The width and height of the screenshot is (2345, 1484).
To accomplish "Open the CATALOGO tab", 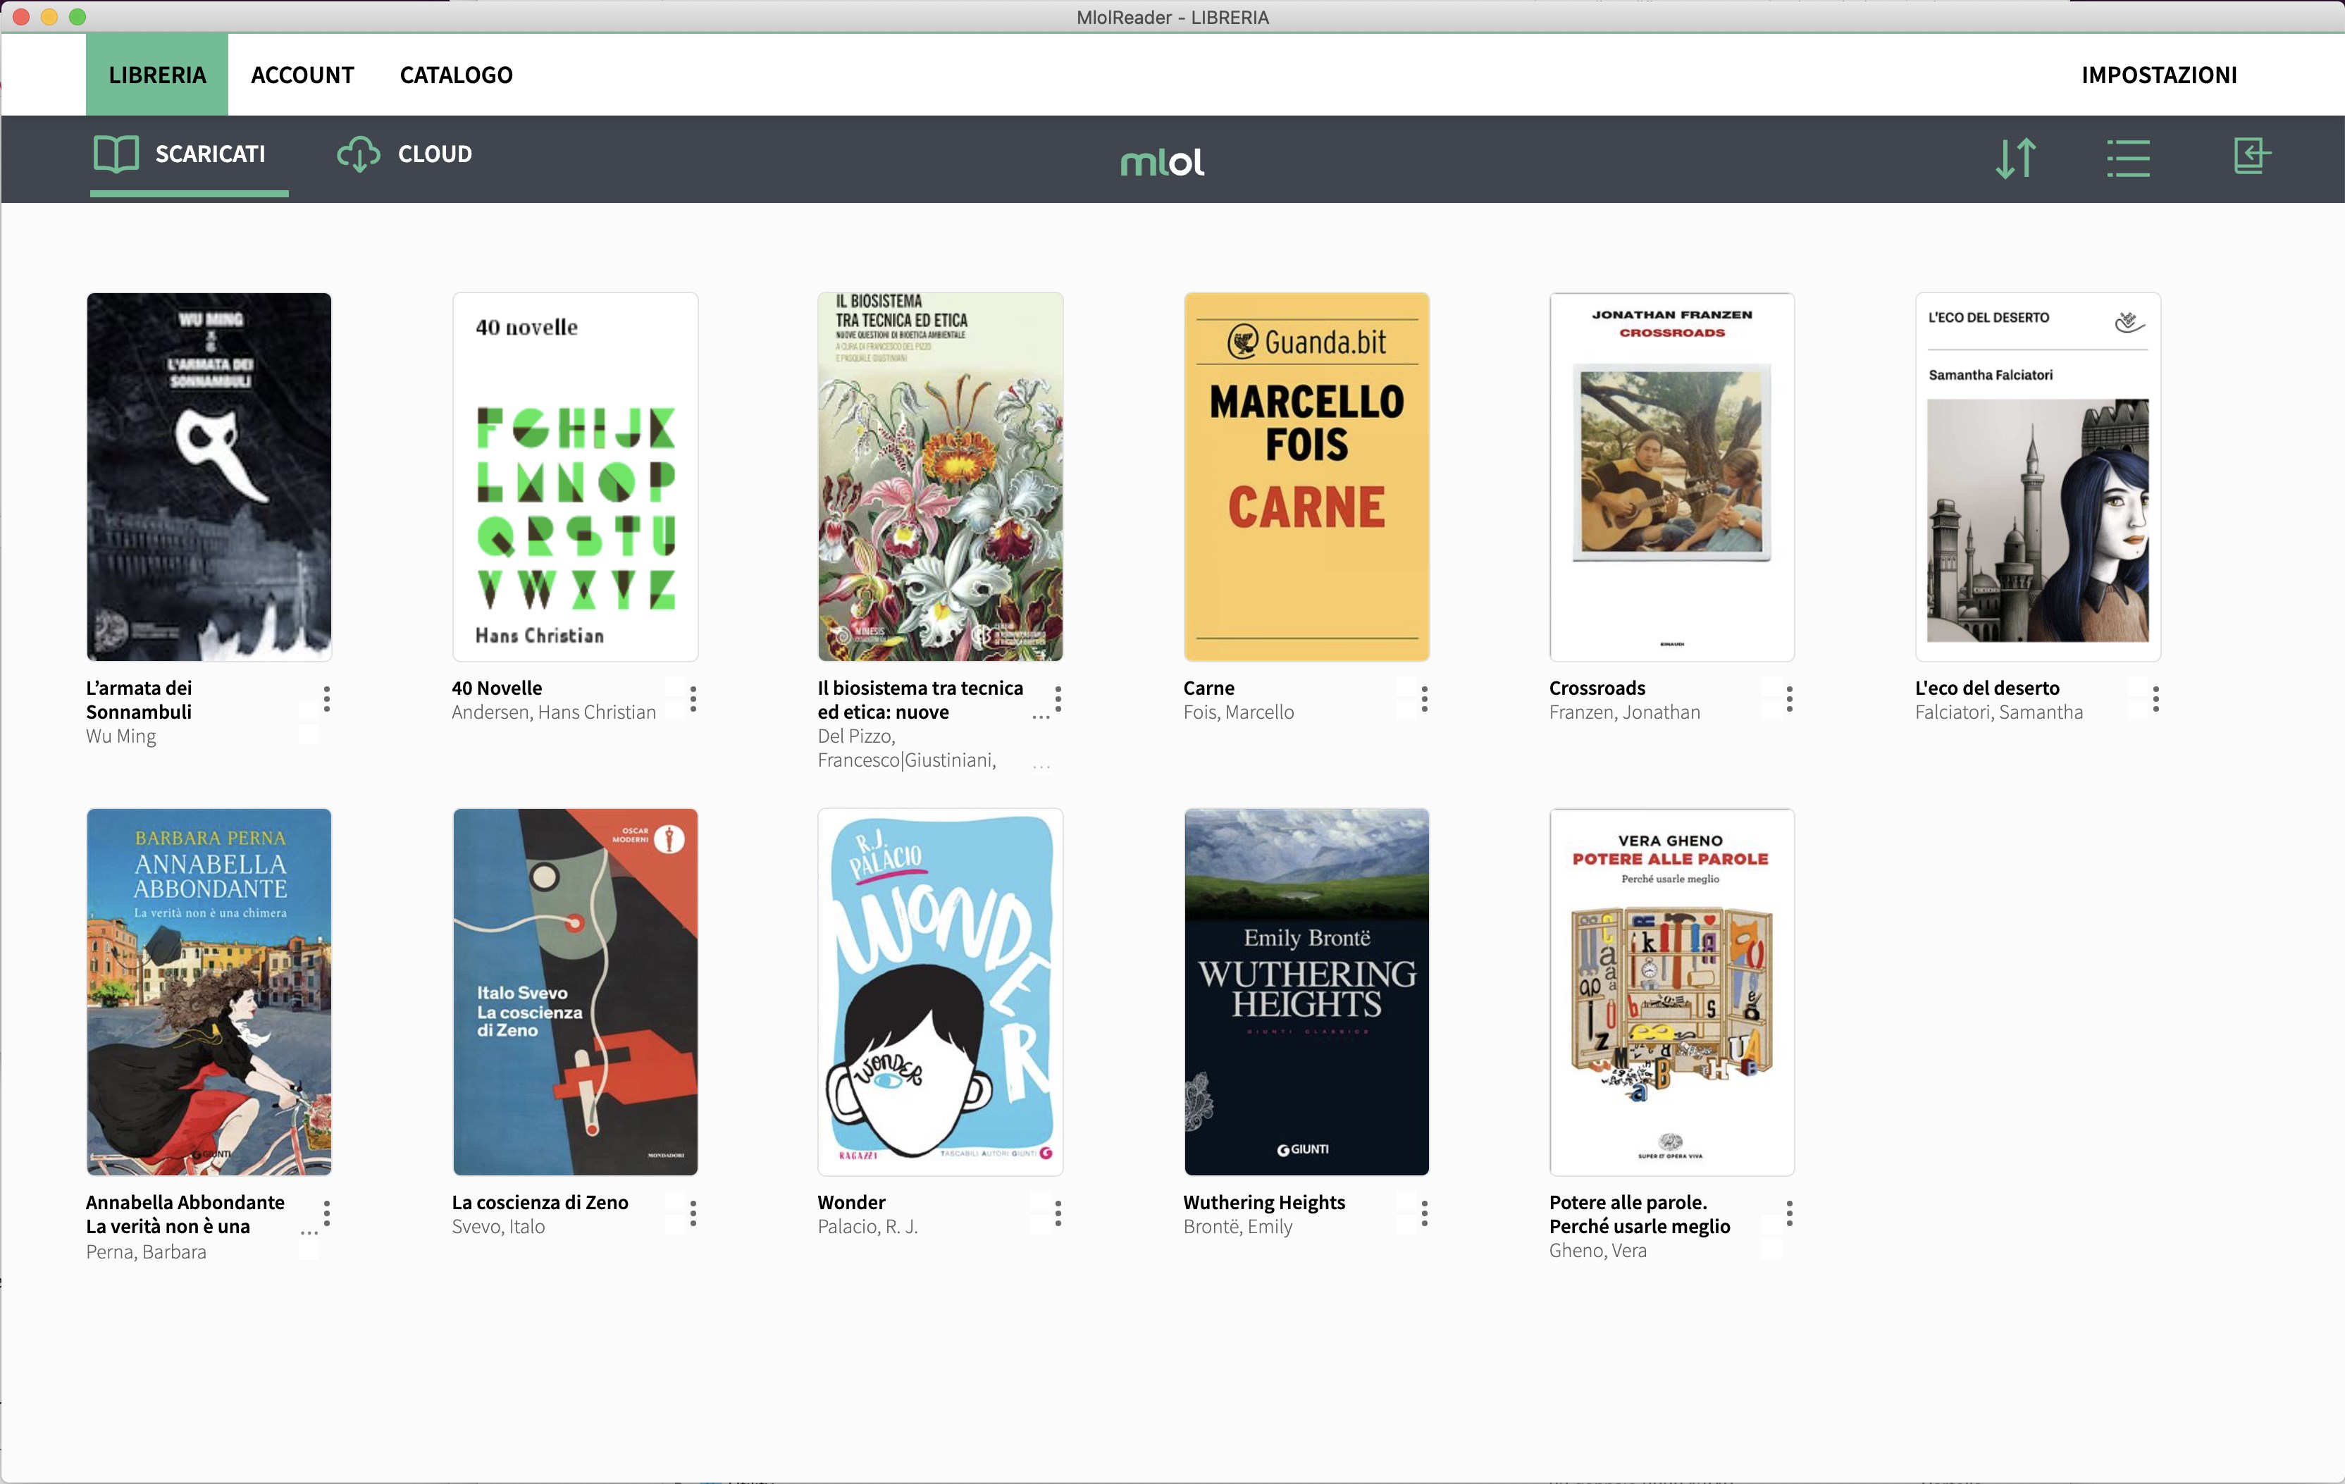I will (x=456, y=75).
